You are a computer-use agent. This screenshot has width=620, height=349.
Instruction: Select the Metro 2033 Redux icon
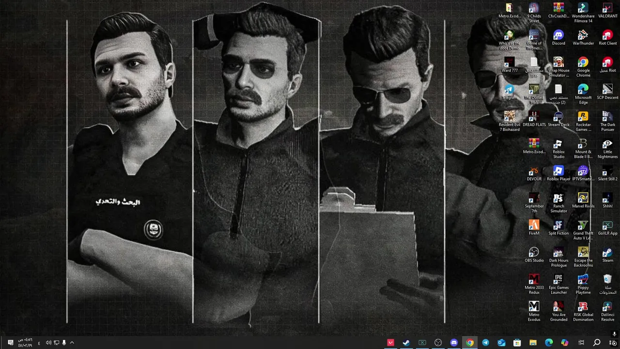(x=534, y=285)
